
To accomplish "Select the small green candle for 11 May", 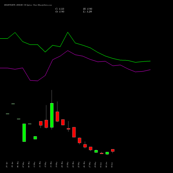I will coord(35,138).
